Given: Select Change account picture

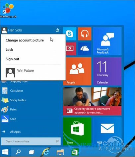Looking at the screenshot, I should tap(25, 40).
